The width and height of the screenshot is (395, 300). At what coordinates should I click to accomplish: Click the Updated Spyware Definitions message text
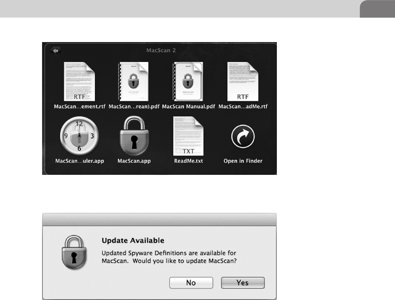click(169, 257)
